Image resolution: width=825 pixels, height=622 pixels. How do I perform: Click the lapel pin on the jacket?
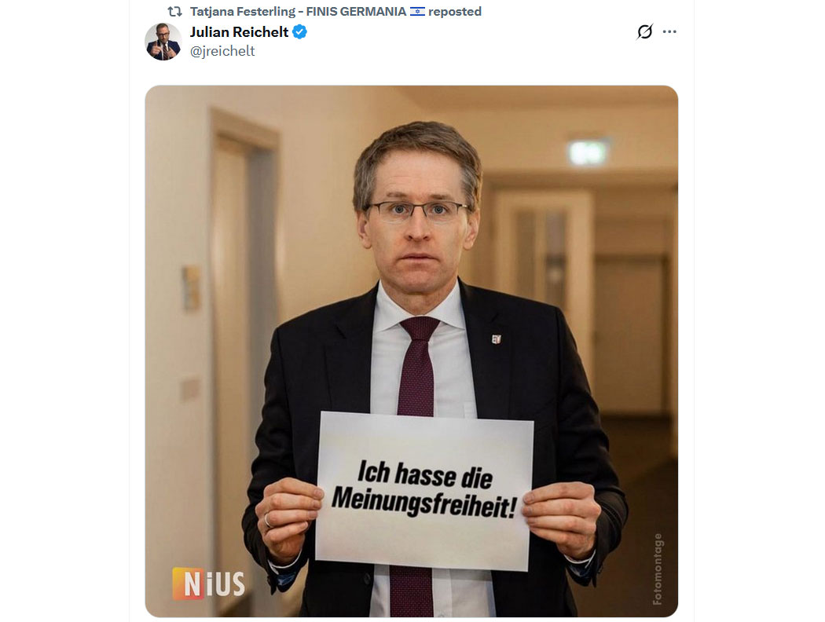pos(496,339)
